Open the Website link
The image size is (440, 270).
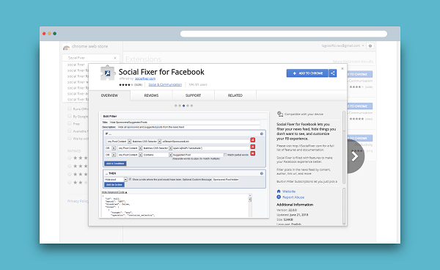289,191
